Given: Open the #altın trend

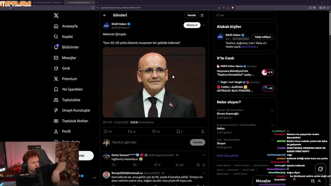Looking at the screenshot, I should [x=221, y=128].
